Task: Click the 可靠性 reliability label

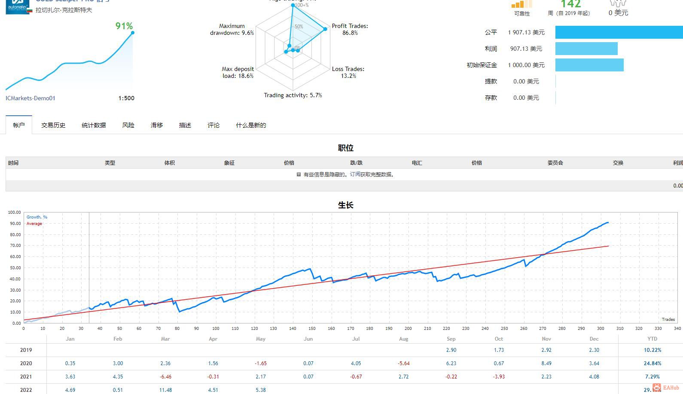Action: click(522, 14)
